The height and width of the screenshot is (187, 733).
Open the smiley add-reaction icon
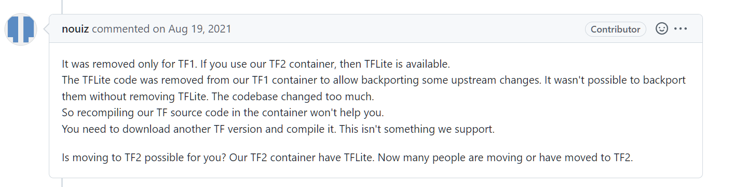[661, 29]
